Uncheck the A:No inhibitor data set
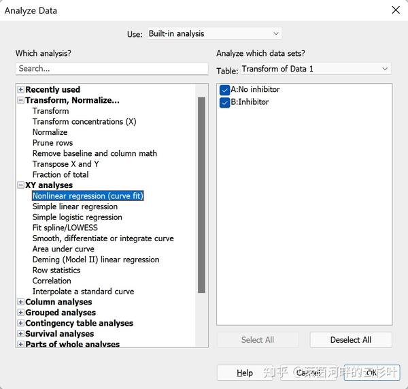The width and height of the screenshot is (408, 389). click(224, 90)
